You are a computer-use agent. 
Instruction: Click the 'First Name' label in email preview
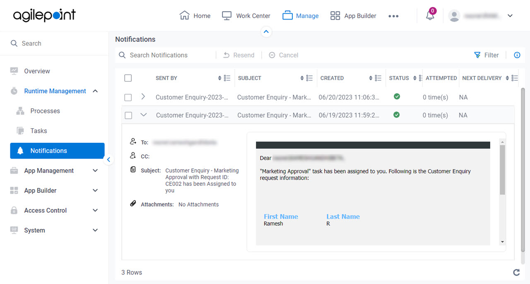281,217
